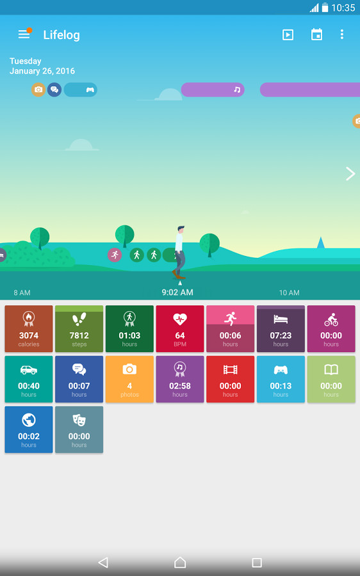The image size is (360, 576).
Task: Open the movies 00:00 hours film tile
Action: click(x=230, y=379)
